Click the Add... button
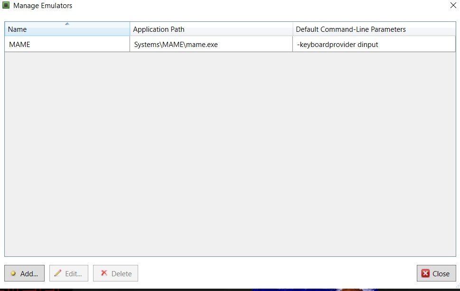The width and height of the screenshot is (460, 291). click(24, 273)
